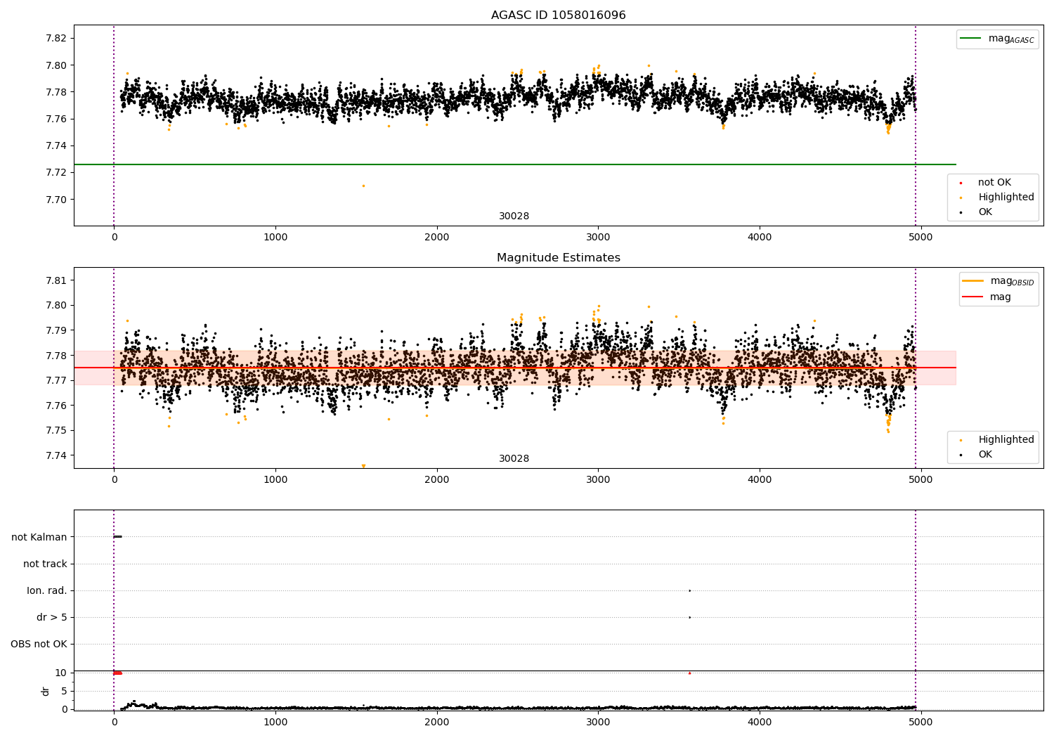Click the 'Magnitude Estimates' subplot title
The height and width of the screenshot is (738, 1054).
tap(558, 258)
